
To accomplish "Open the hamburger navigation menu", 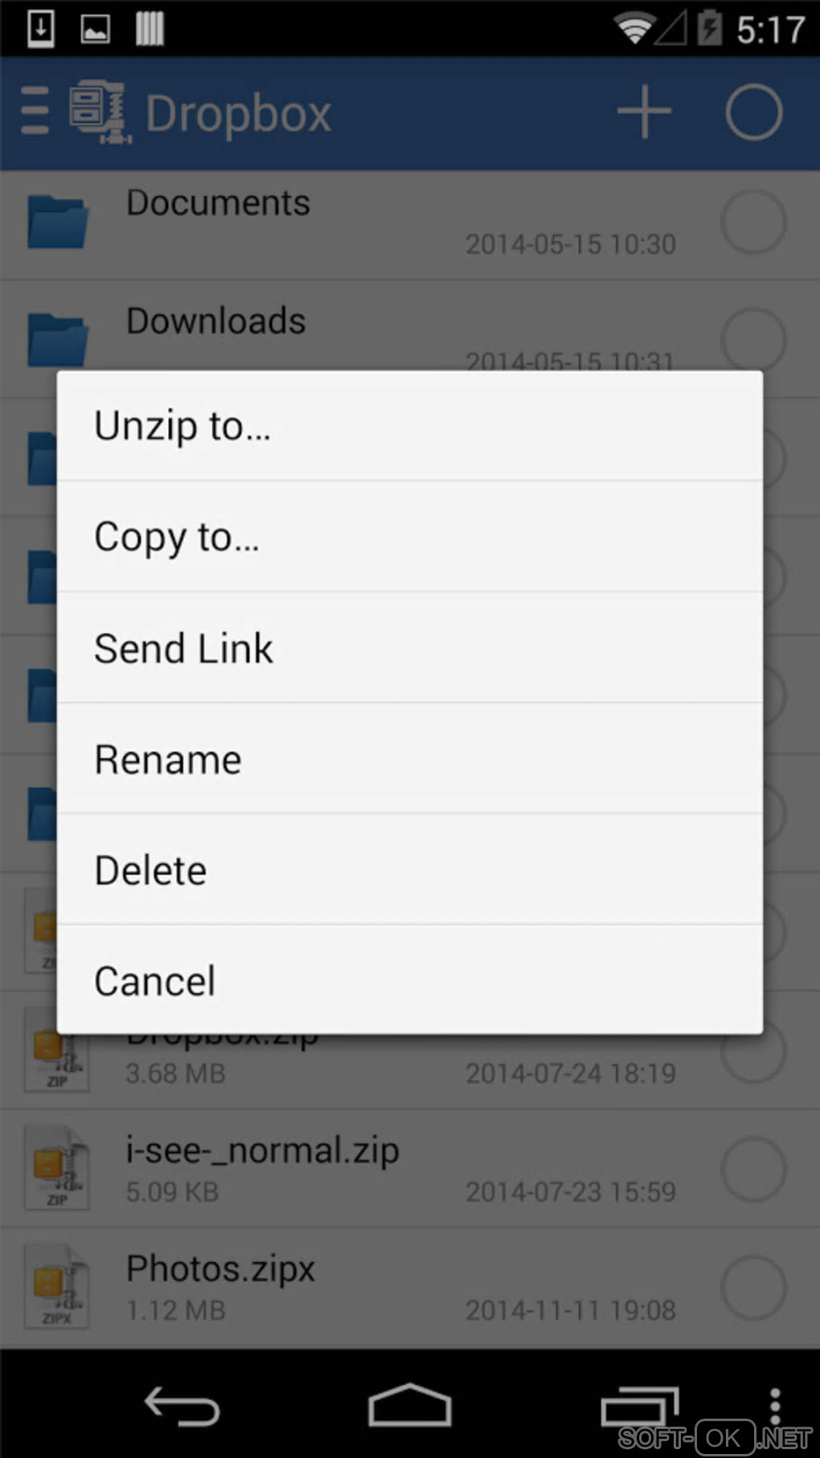I will [x=35, y=112].
